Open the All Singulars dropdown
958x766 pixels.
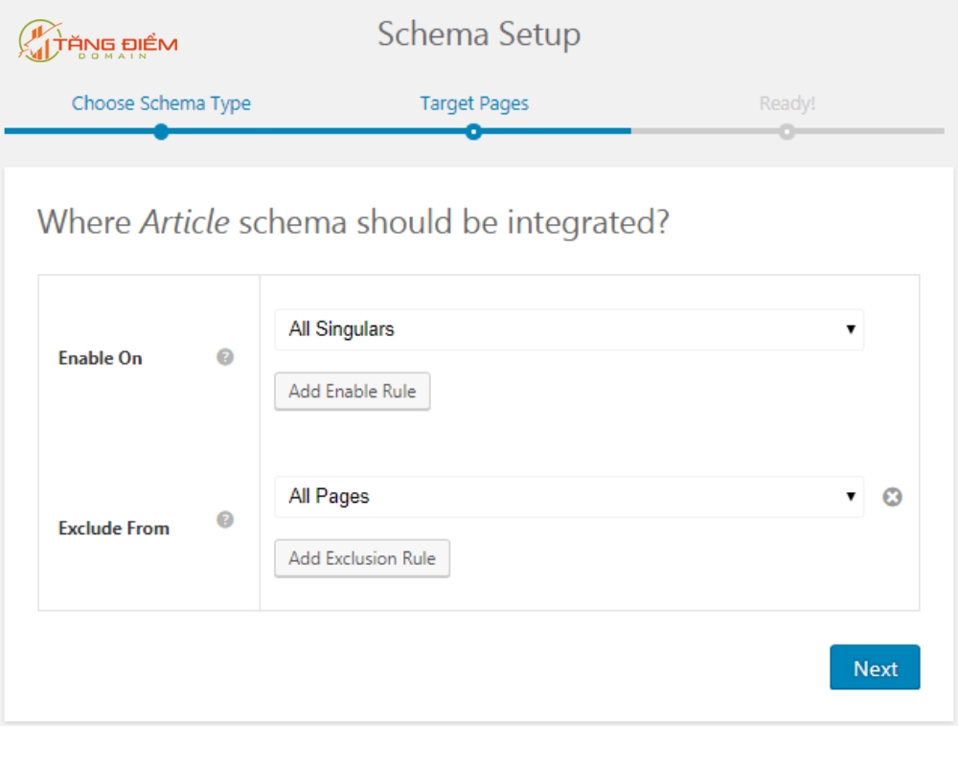click(569, 329)
